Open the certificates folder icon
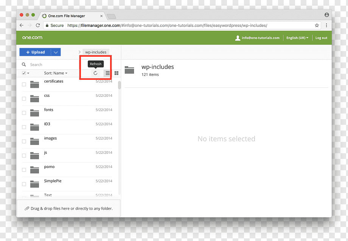The image size is (348, 241). click(x=35, y=84)
